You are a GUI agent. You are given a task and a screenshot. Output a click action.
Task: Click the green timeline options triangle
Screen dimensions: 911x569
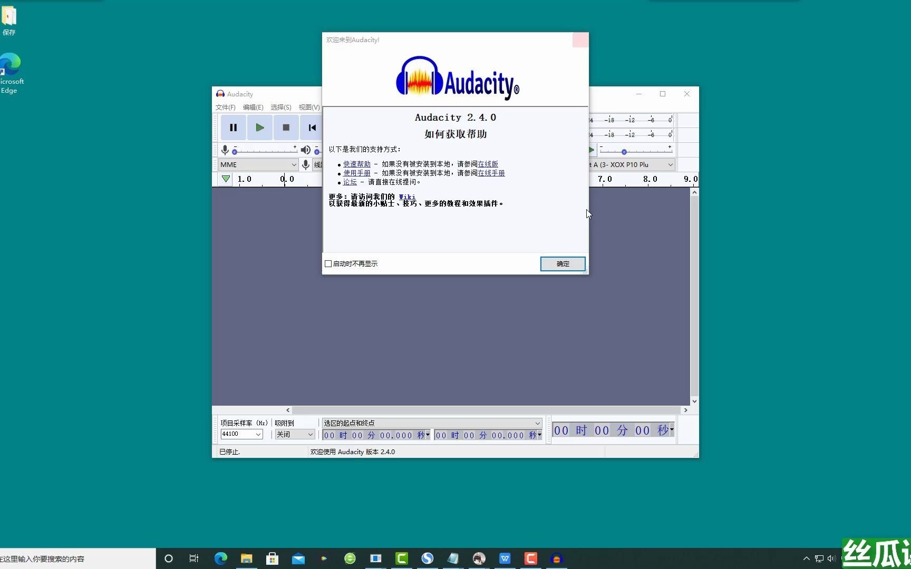226,179
